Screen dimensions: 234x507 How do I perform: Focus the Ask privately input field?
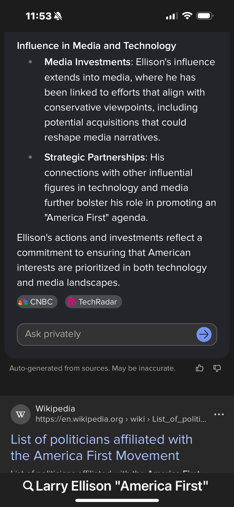click(106, 334)
